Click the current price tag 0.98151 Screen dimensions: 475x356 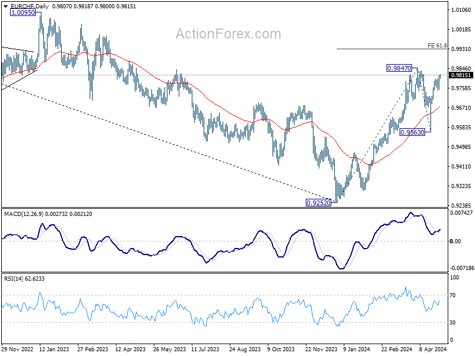(461, 75)
